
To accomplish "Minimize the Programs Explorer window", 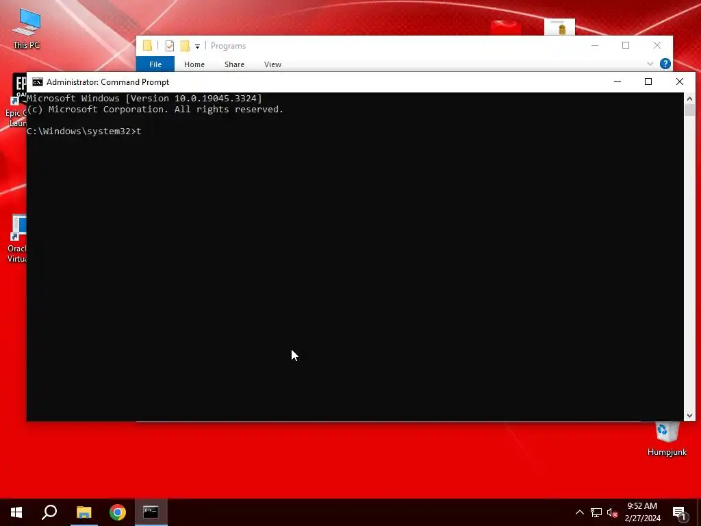I will [595, 46].
